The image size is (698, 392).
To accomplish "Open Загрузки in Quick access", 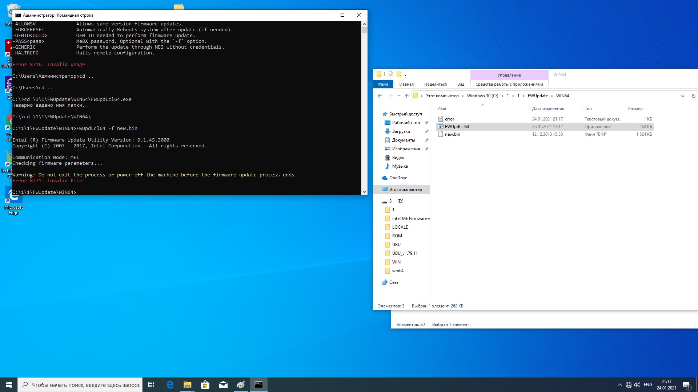I will 401,131.
